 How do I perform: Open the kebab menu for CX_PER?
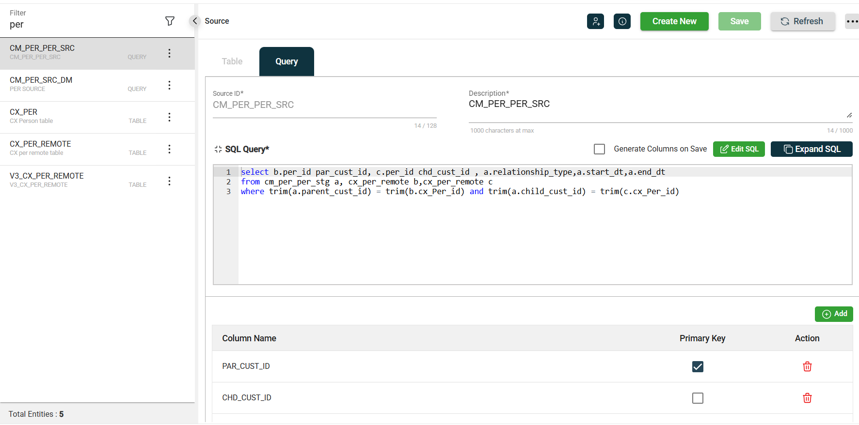pyautogui.click(x=169, y=117)
